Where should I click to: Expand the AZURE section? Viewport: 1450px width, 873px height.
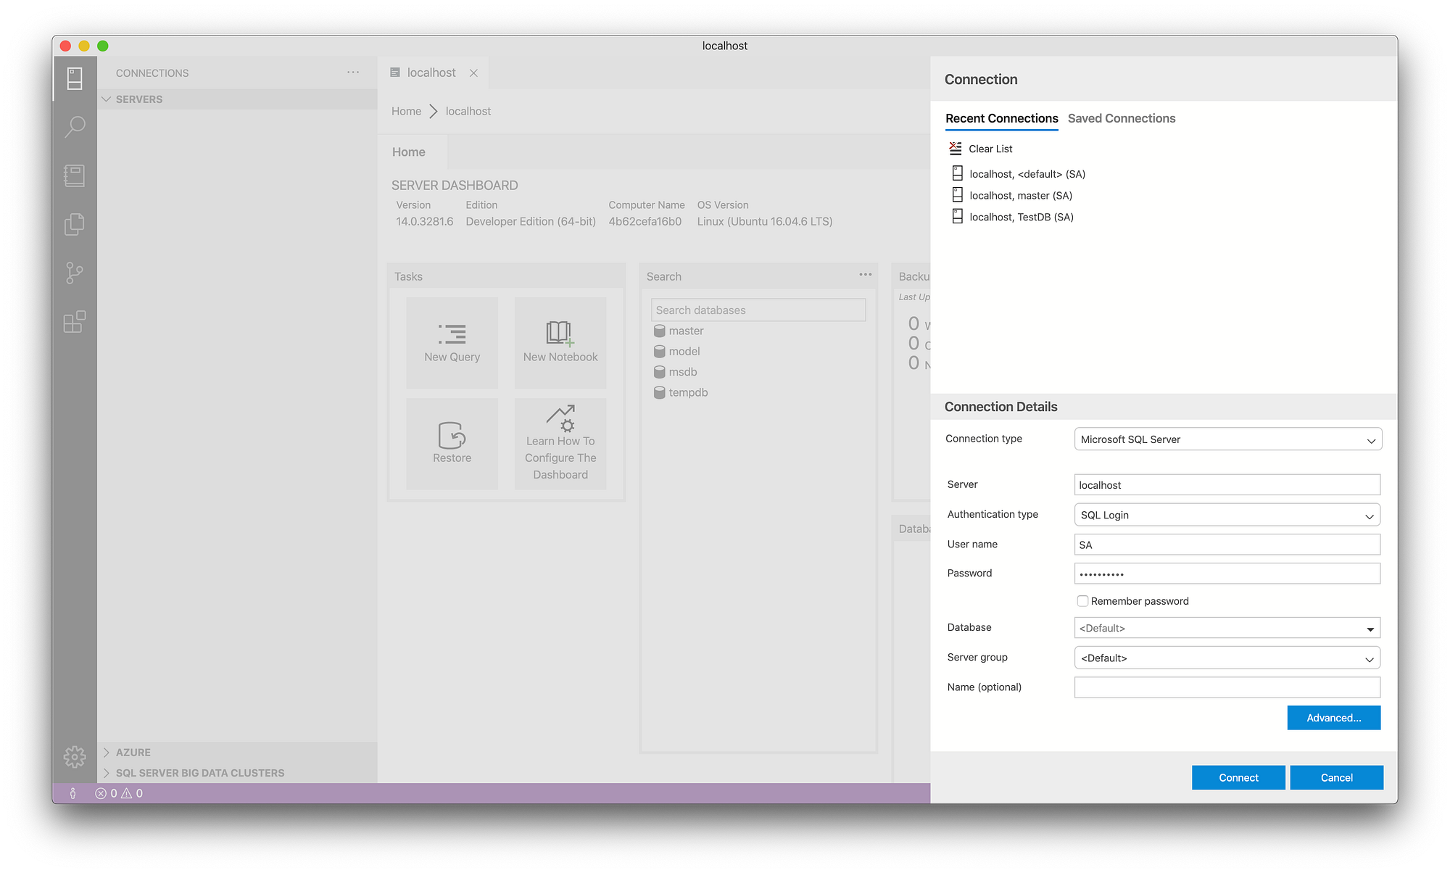coord(133,753)
